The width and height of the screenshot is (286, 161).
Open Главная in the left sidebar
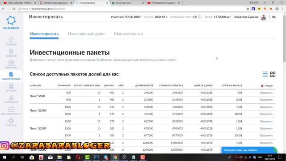tap(11, 42)
